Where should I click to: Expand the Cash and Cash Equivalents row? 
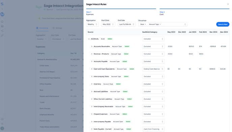click(x=92, y=69)
